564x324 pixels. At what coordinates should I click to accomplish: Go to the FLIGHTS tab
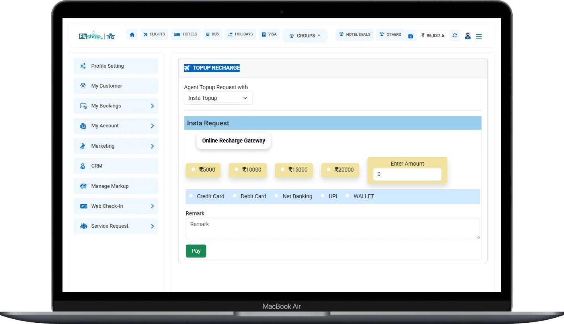pos(154,34)
